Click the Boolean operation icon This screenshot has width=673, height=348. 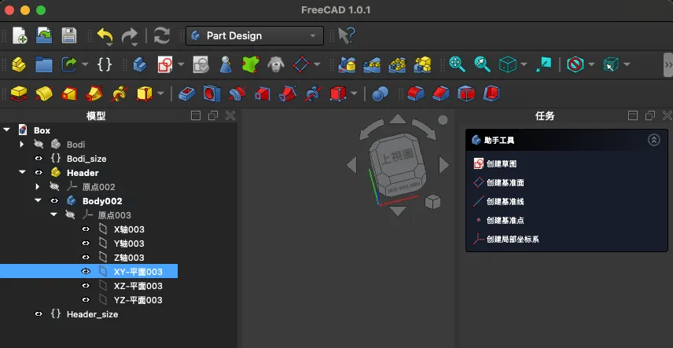click(380, 94)
